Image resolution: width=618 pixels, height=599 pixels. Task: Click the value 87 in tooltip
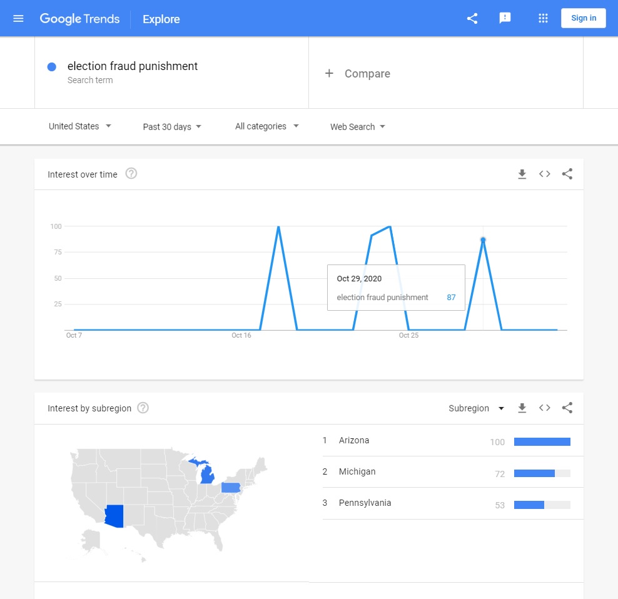[x=451, y=298]
